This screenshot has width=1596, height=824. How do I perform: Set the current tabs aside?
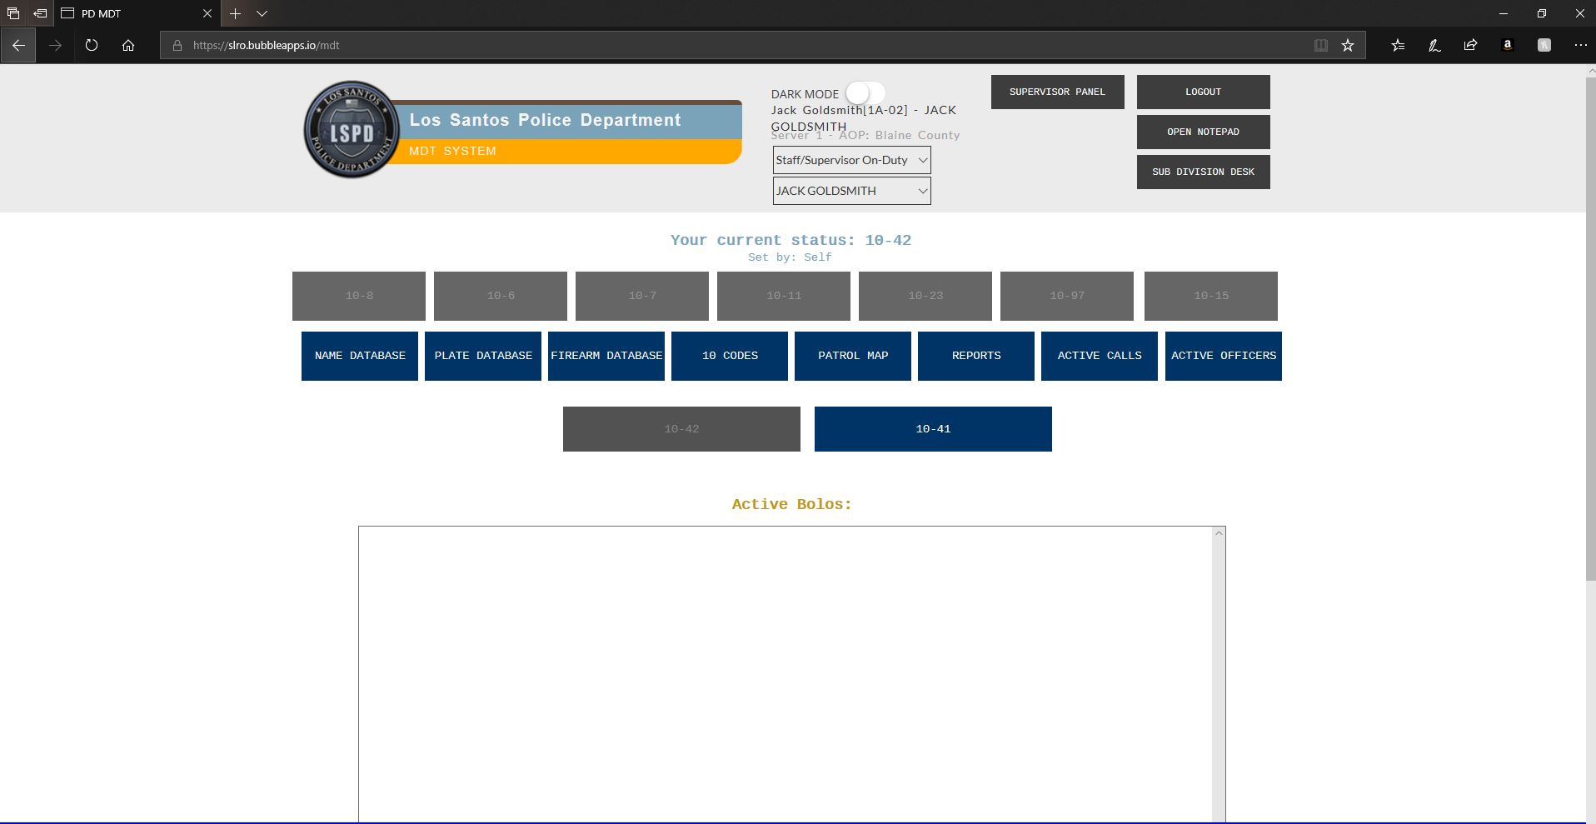pos(39,13)
